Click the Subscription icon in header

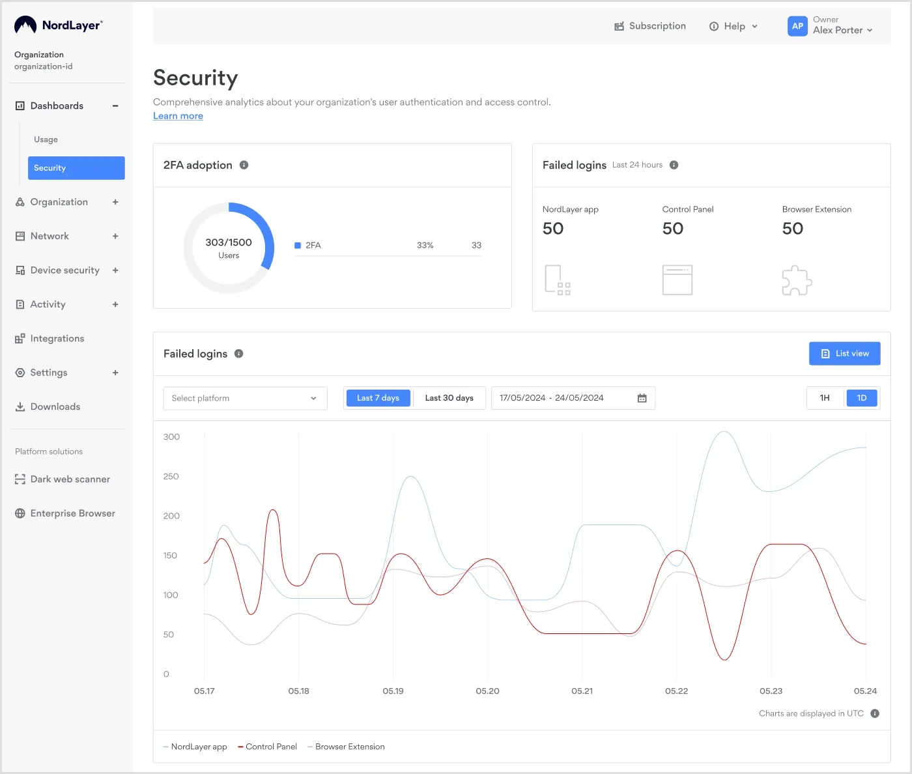coord(619,26)
